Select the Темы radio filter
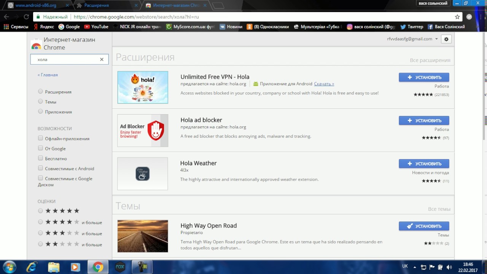This screenshot has height=274, width=487. click(40, 101)
